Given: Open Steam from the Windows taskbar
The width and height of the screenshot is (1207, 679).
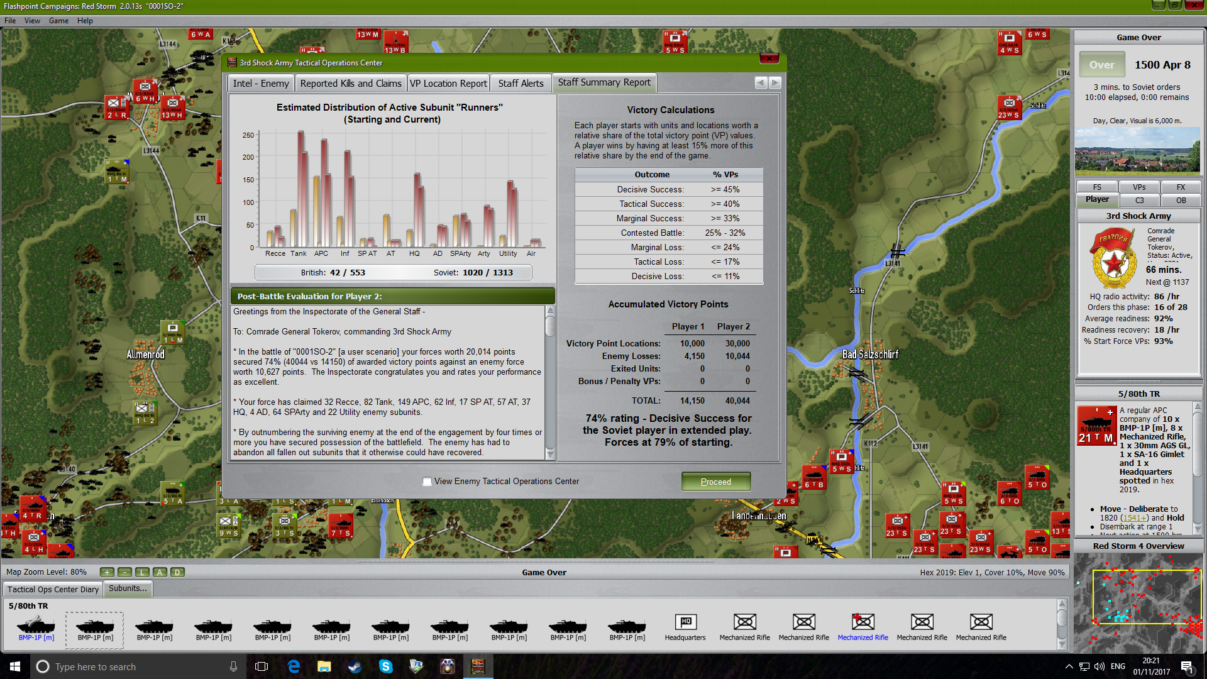Looking at the screenshot, I should tap(355, 666).
